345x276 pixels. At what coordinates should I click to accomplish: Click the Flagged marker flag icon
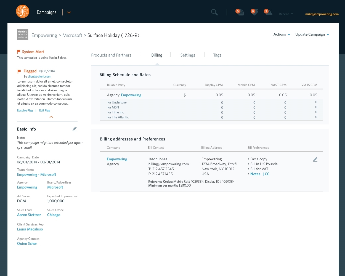(x=19, y=71)
